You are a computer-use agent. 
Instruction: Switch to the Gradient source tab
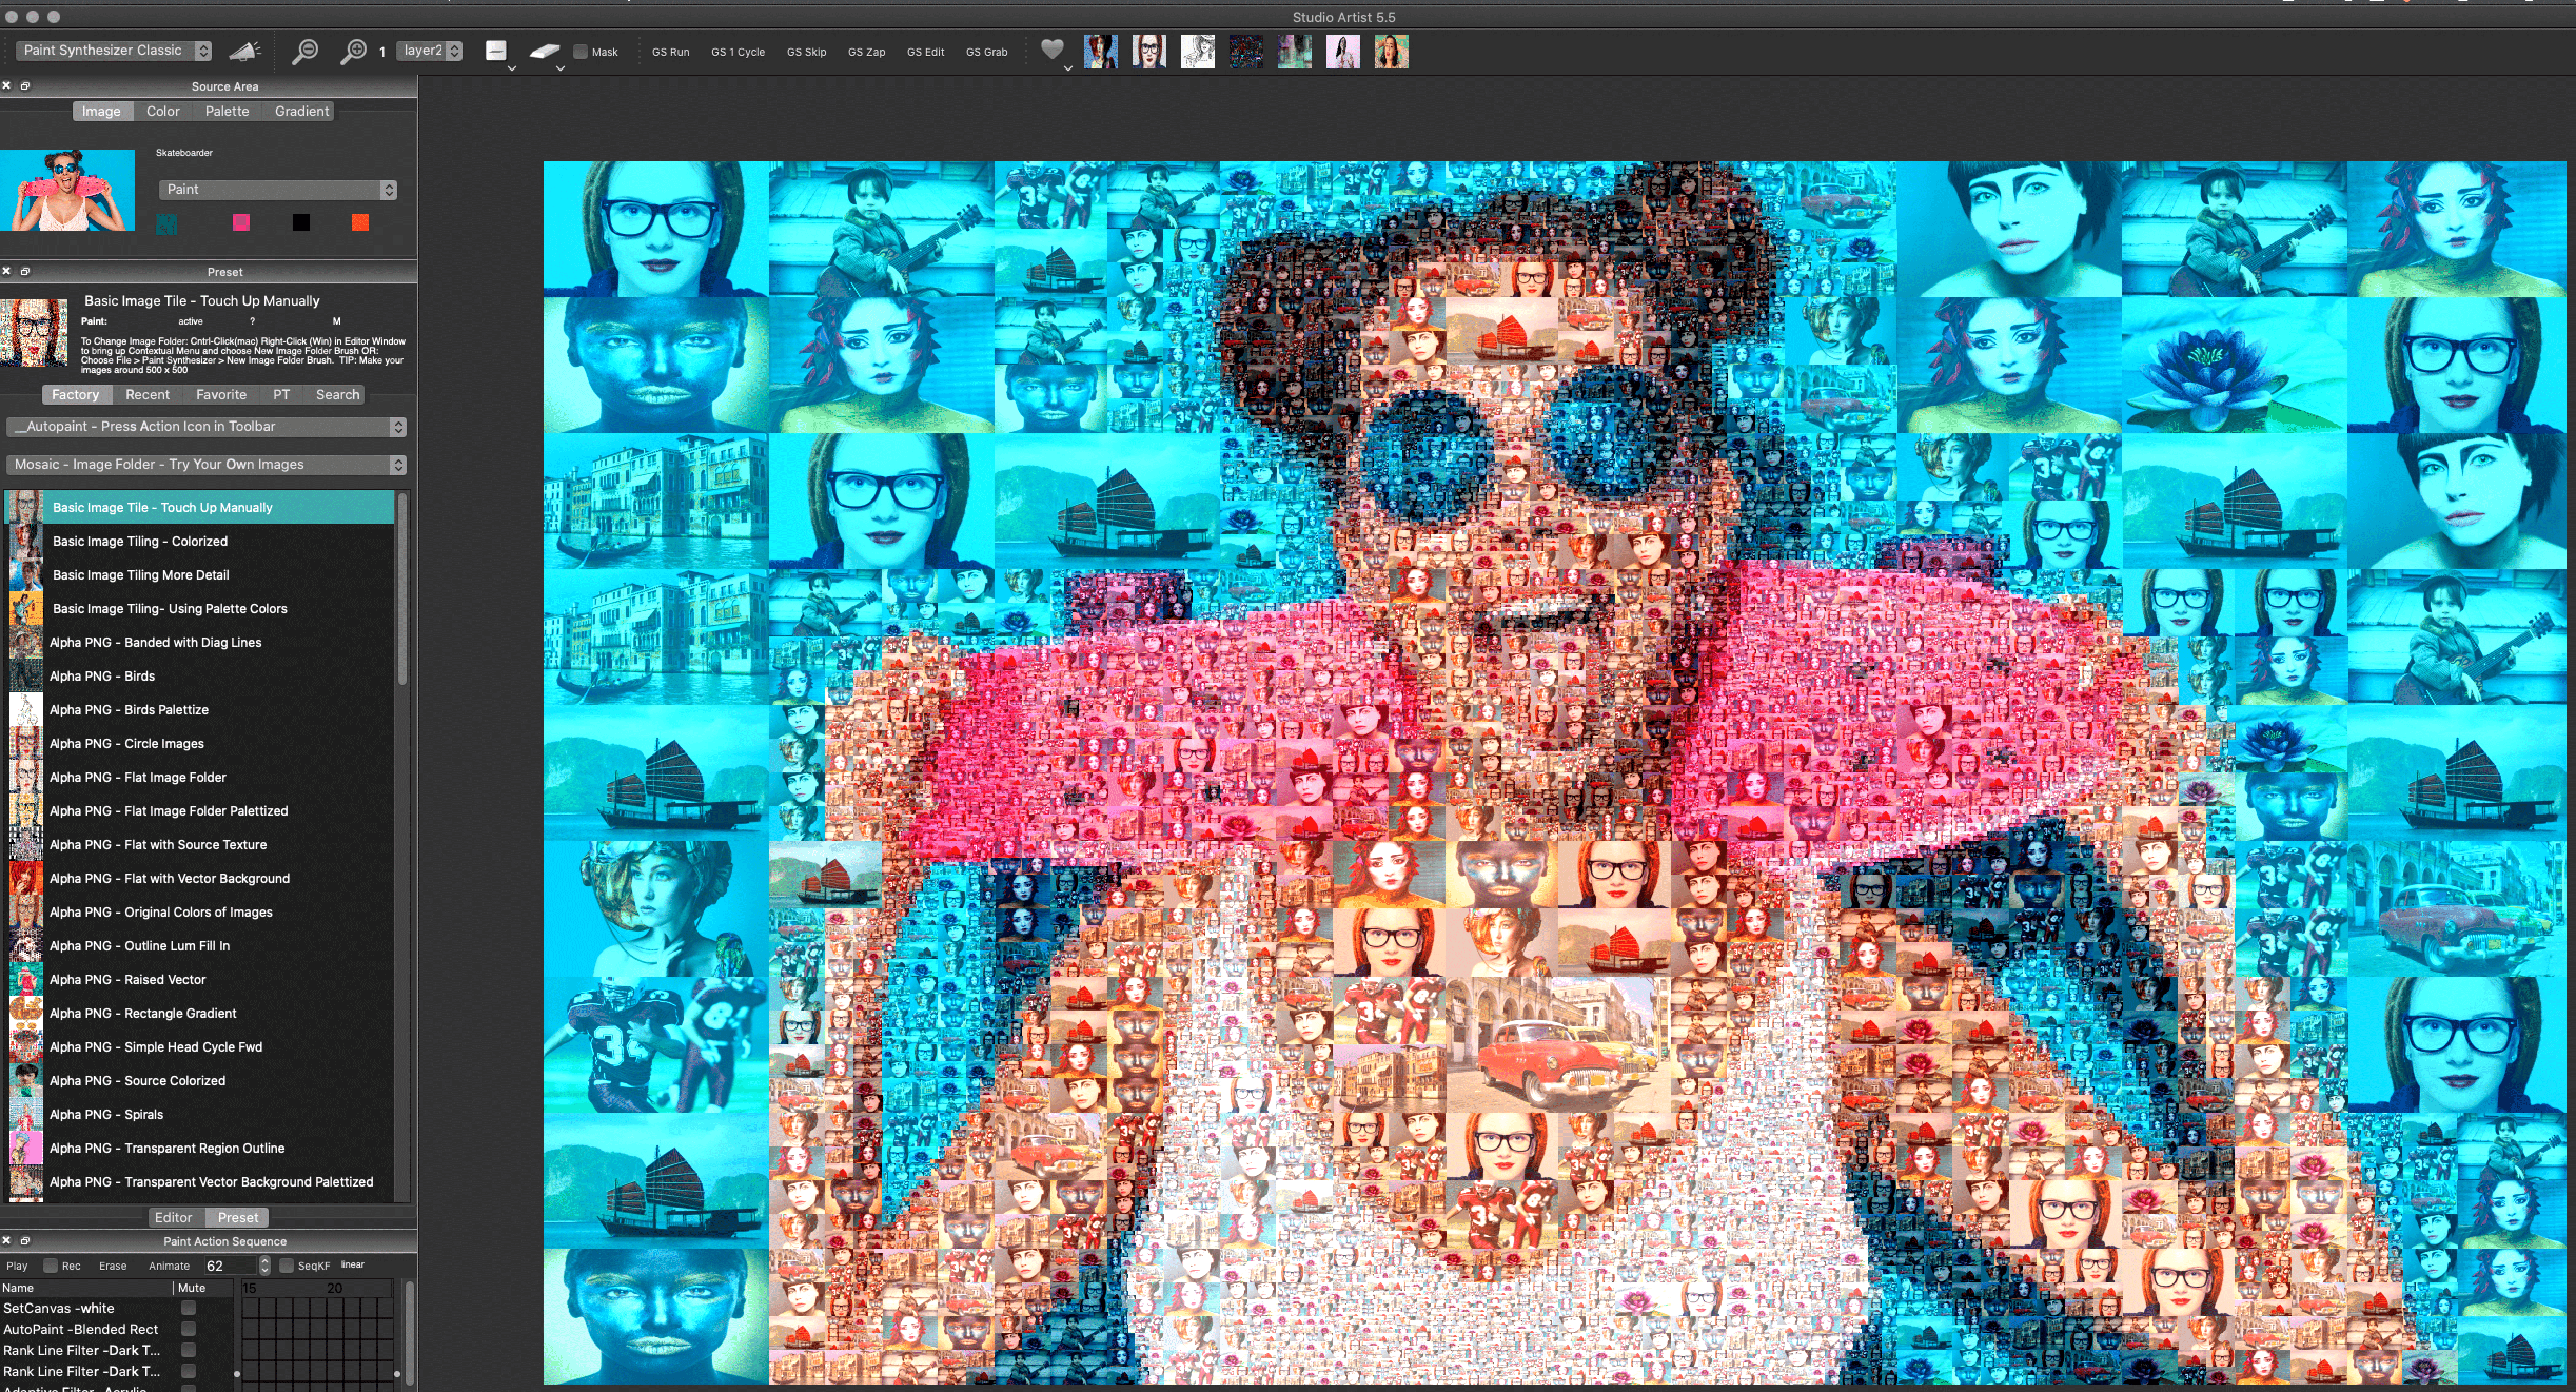point(301,111)
